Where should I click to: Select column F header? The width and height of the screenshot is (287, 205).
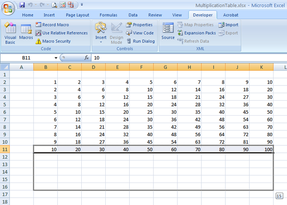[x=142, y=67]
